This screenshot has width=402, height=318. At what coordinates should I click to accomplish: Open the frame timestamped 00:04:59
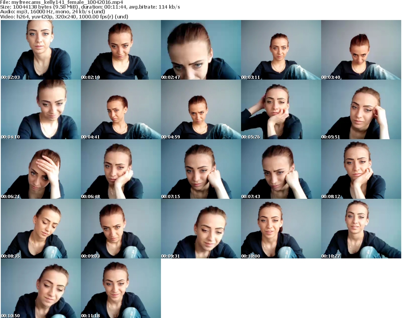click(x=201, y=109)
